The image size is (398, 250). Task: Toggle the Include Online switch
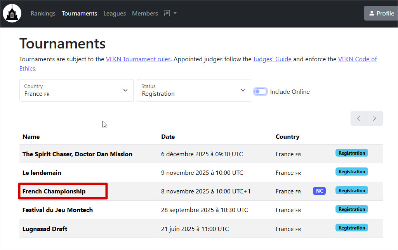[x=261, y=92]
